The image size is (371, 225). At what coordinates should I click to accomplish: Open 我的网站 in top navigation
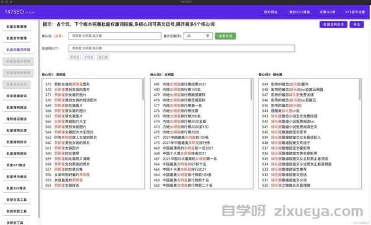coord(270,12)
